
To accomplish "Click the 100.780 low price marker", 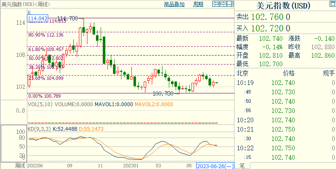I will (163, 93).
